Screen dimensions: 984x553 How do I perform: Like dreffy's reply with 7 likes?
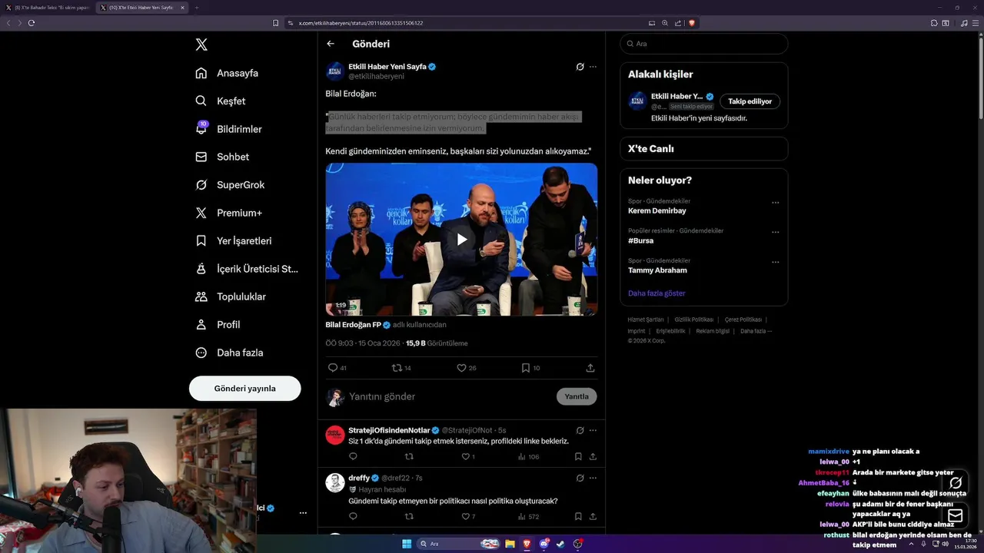(x=468, y=516)
